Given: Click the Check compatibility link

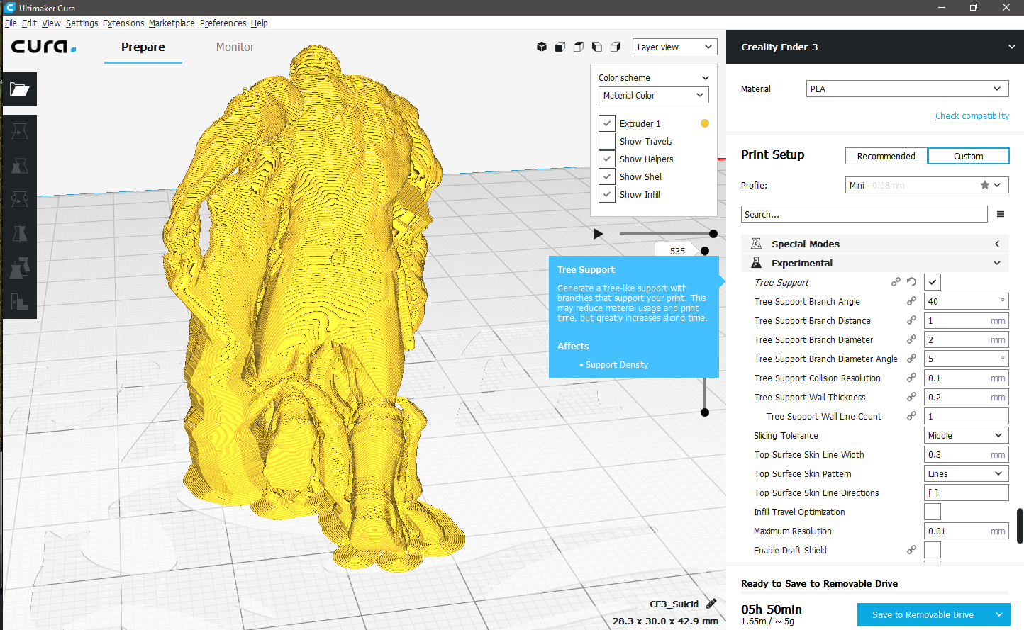Looking at the screenshot, I should coord(972,116).
